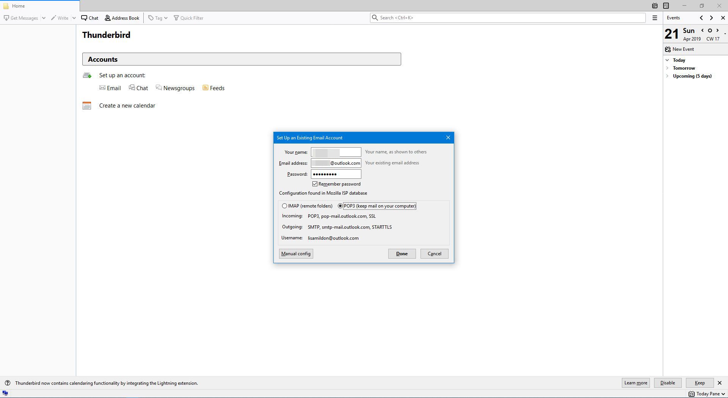
Task: Click next day arrow beside Sun
Action: [717, 31]
